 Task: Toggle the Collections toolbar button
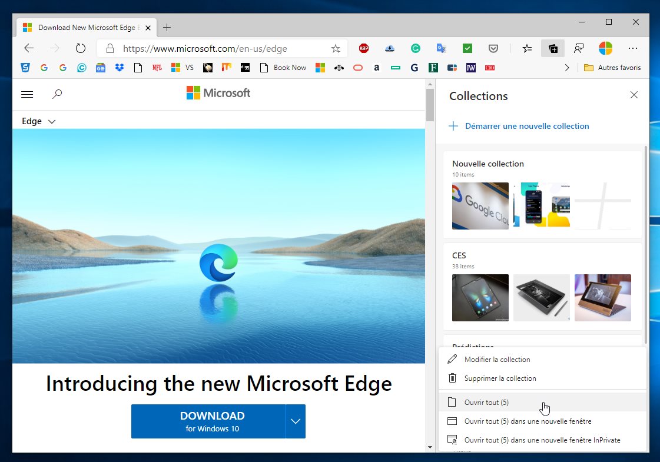553,48
